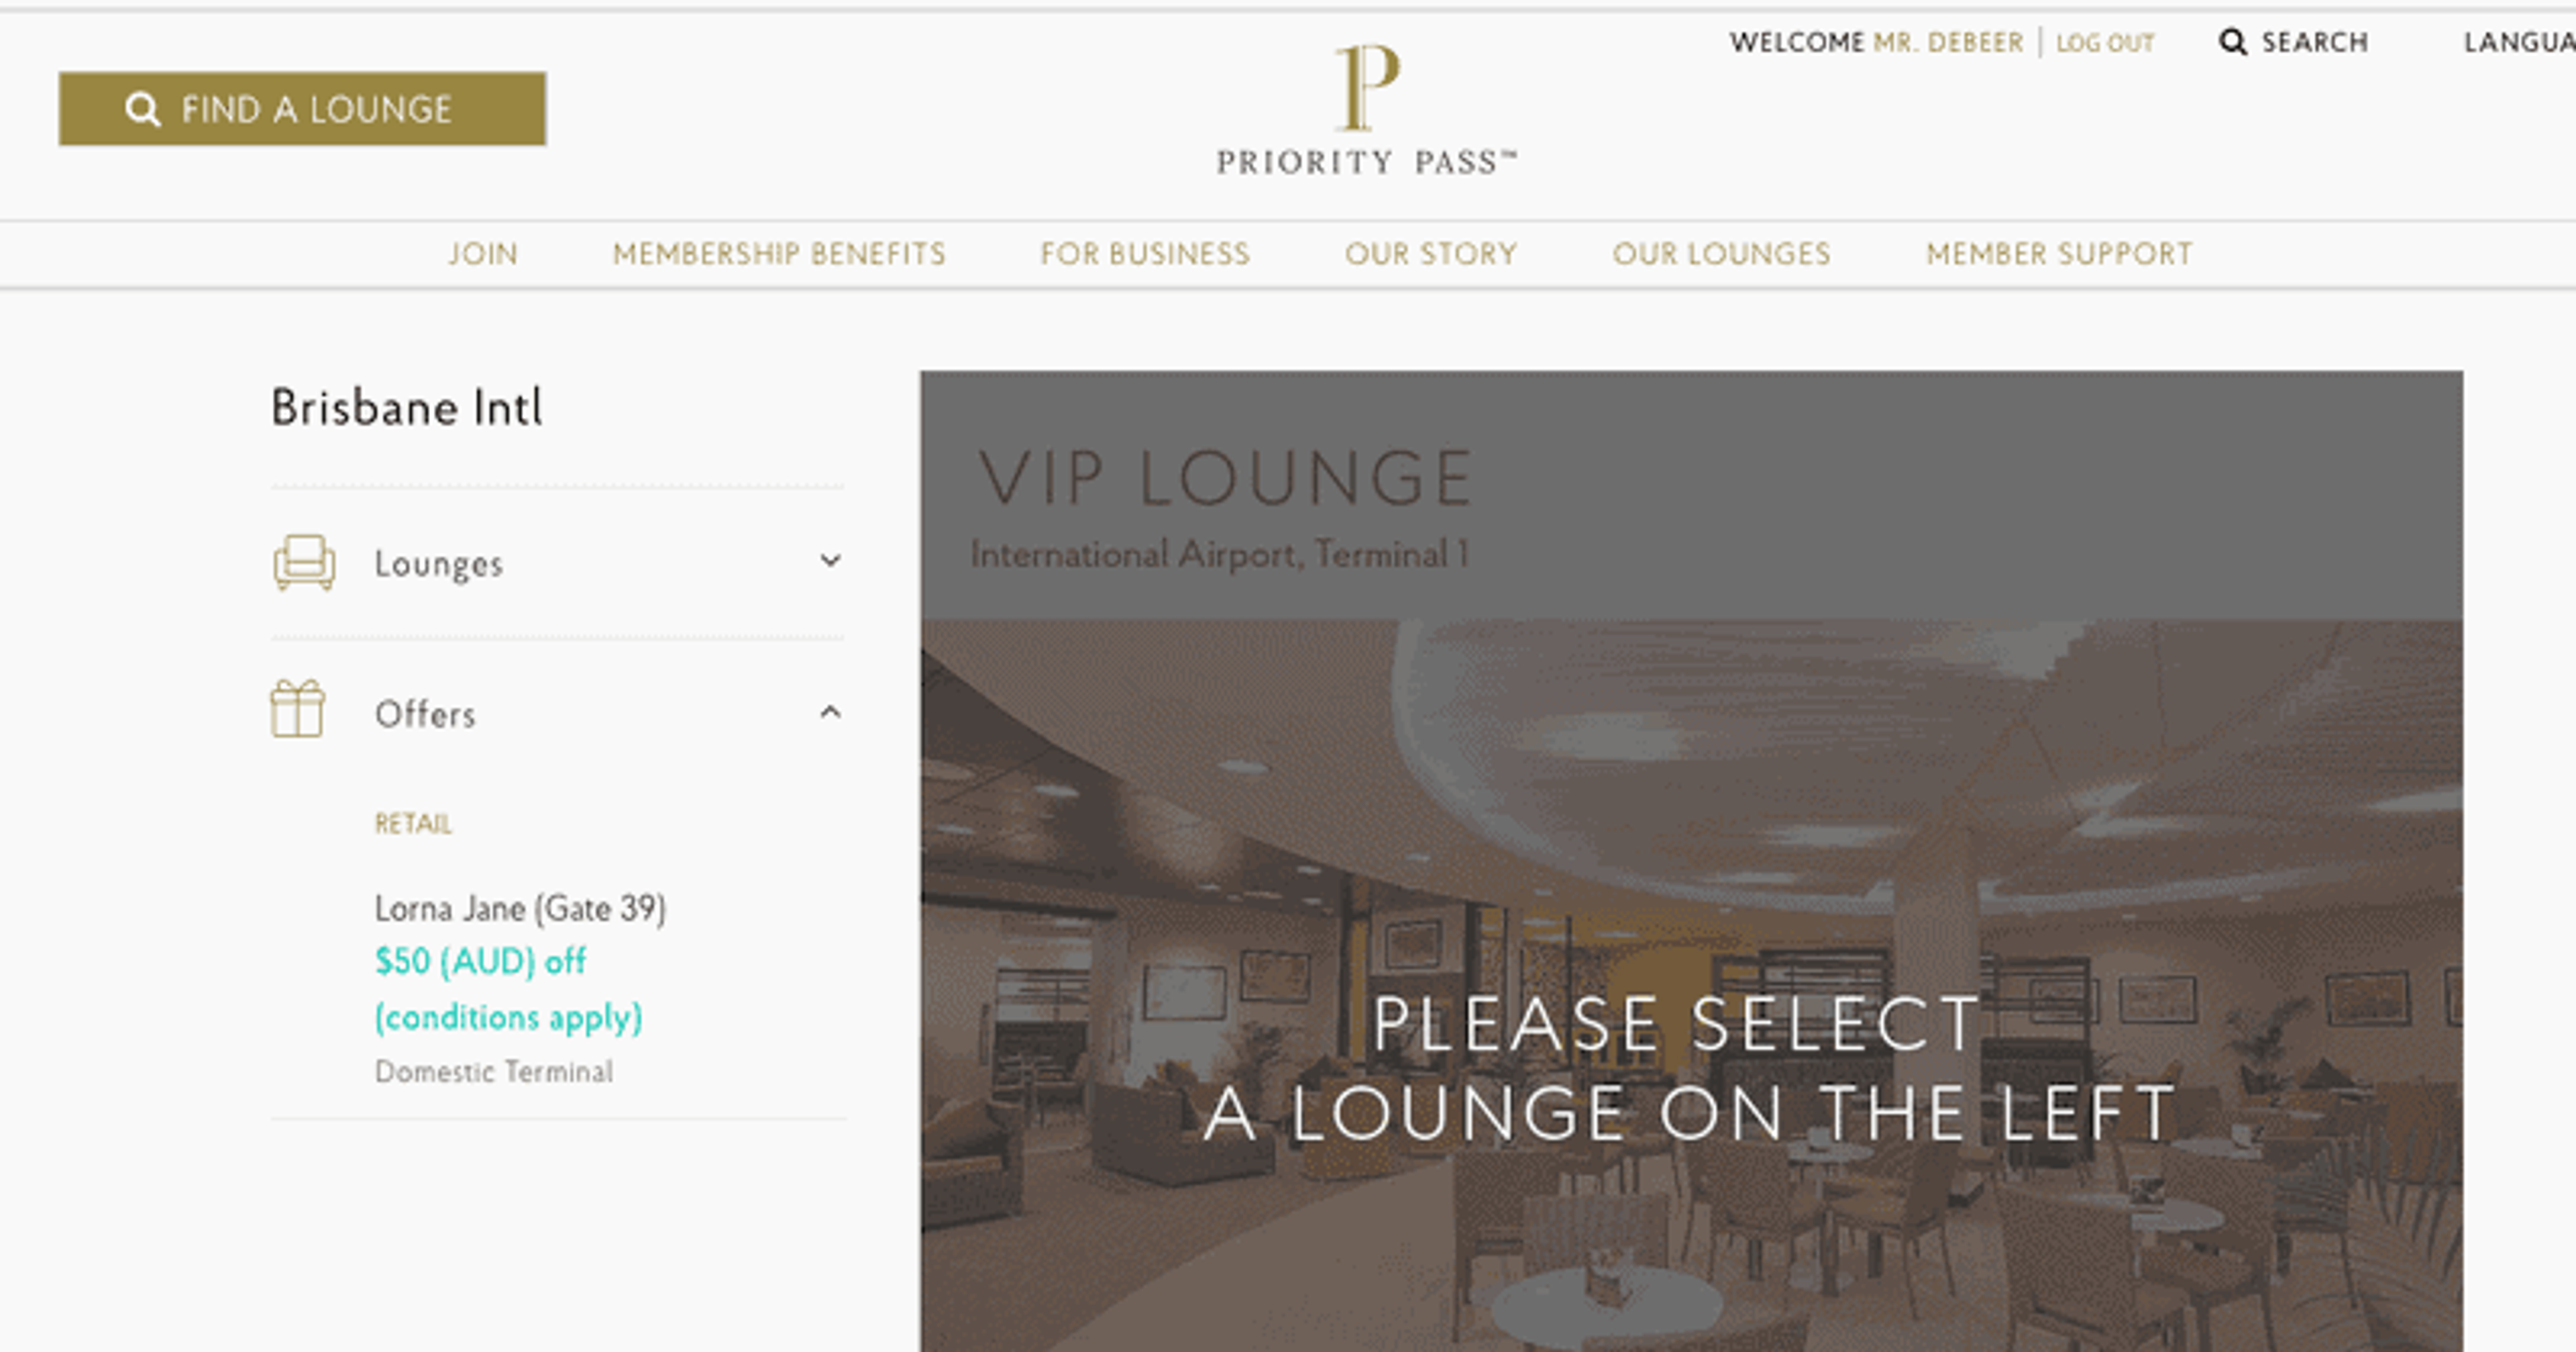2576x1352 pixels.
Task: Go to For Business section
Action: [x=1145, y=254]
